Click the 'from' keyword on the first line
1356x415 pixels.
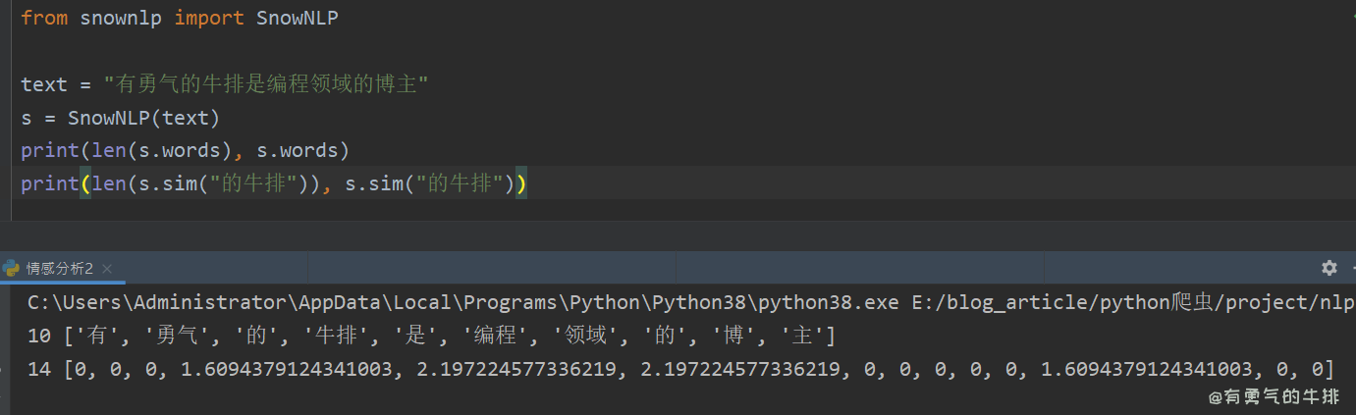coord(44,19)
